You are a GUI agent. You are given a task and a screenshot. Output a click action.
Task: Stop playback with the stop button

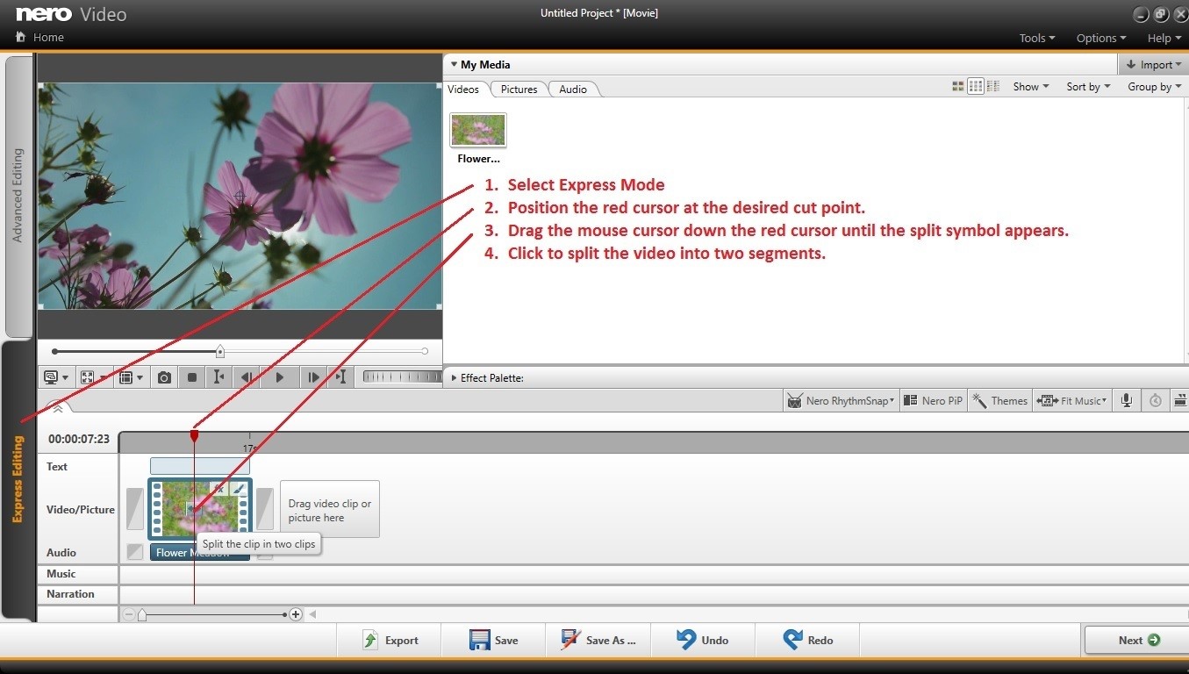pyautogui.click(x=192, y=377)
